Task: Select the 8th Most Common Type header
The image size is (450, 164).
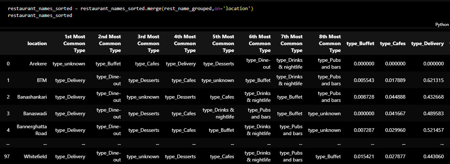Action: (329, 43)
